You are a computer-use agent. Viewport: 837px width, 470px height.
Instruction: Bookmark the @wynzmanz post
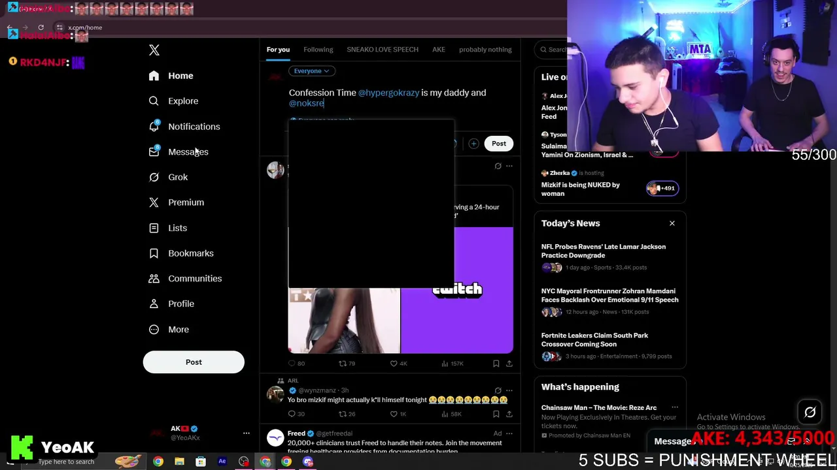click(496, 414)
